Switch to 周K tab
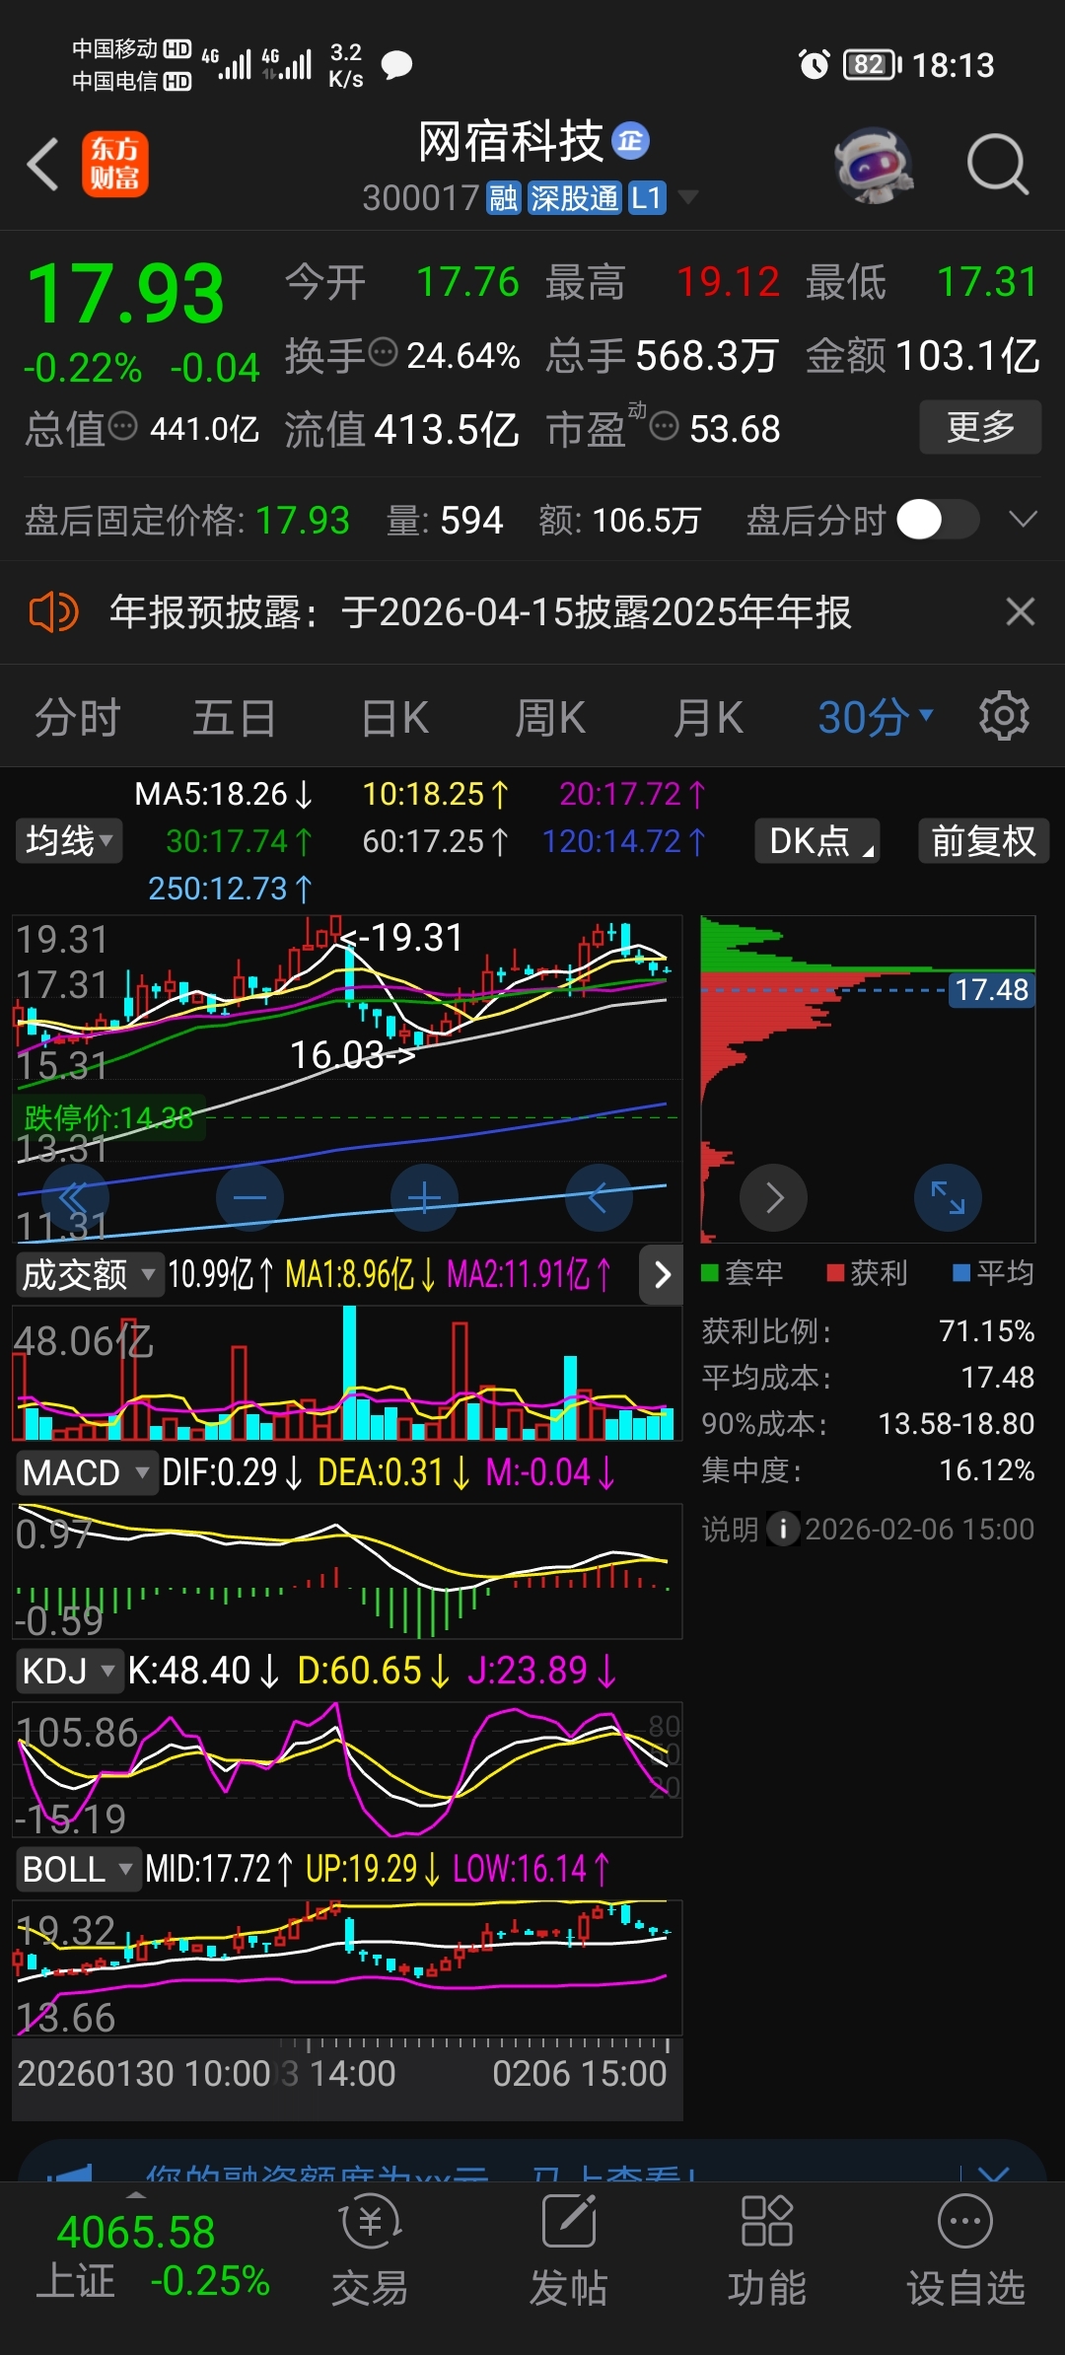1065x2355 pixels. tap(550, 717)
